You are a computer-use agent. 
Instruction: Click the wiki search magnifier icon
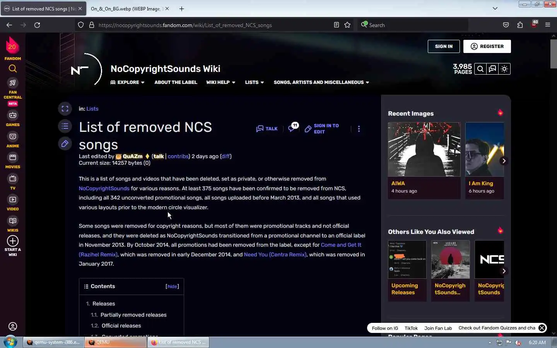click(x=480, y=69)
